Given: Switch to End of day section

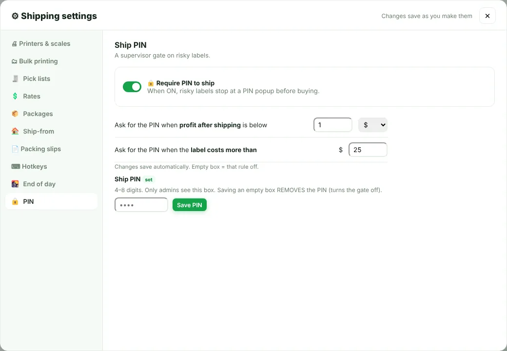Looking at the screenshot, I should click(51, 184).
